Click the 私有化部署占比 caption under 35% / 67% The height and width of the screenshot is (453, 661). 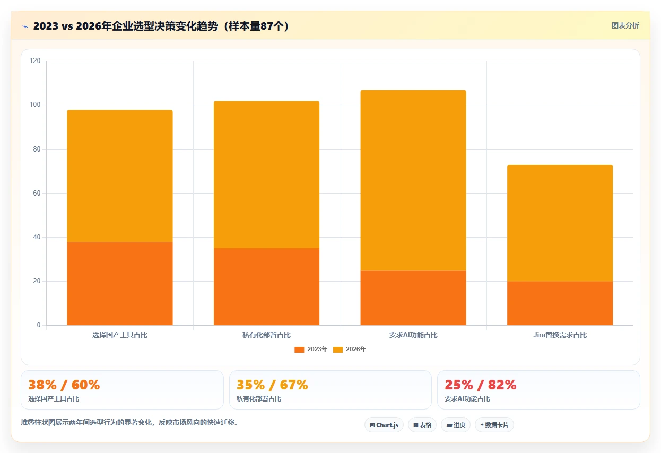(x=259, y=399)
